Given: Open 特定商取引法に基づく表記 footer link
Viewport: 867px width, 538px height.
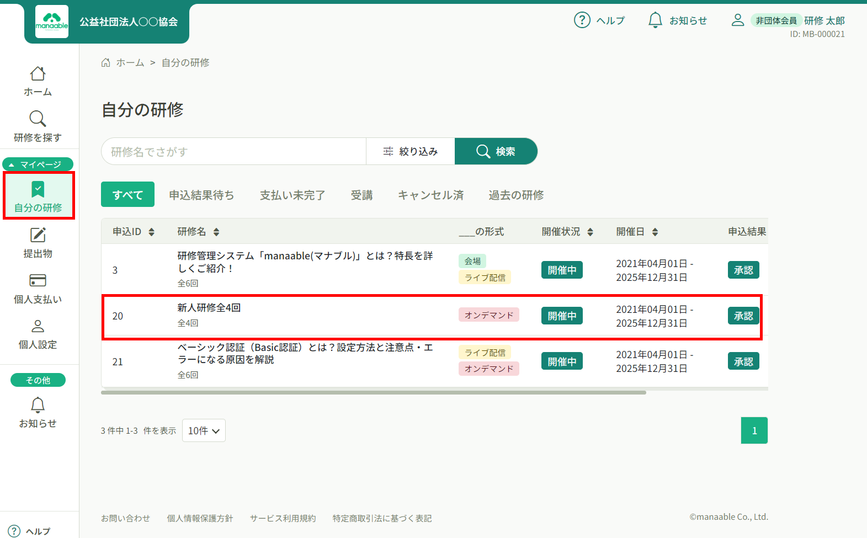Looking at the screenshot, I should point(382,518).
